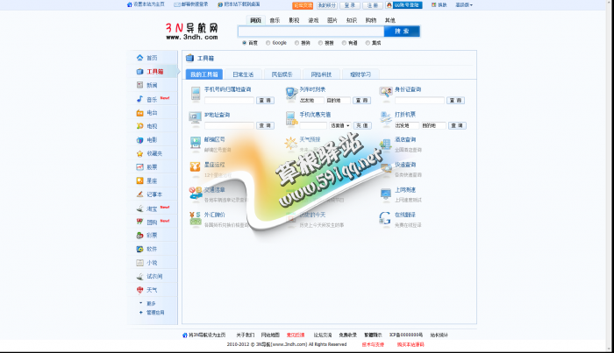
Task: Open the 彩票 lottery sidebar icon
Action: tap(139, 236)
